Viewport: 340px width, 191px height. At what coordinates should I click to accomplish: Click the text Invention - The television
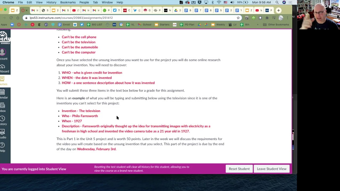pyautogui.click(x=81, y=111)
